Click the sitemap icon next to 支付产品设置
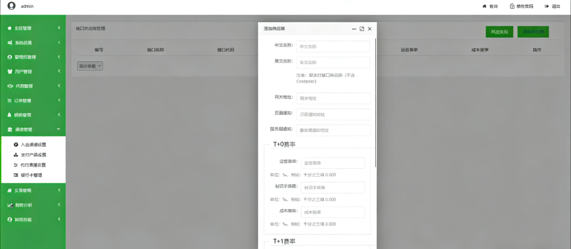571x249 pixels. tap(16, 155)
